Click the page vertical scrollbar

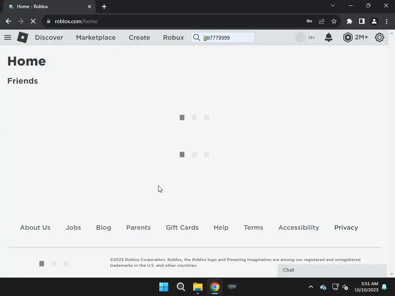(x=392, y=153)
